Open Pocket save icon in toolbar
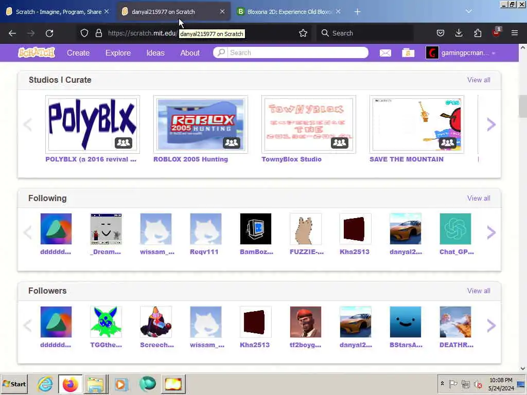This screenshot has width=527, height=395. pos(441,33)
